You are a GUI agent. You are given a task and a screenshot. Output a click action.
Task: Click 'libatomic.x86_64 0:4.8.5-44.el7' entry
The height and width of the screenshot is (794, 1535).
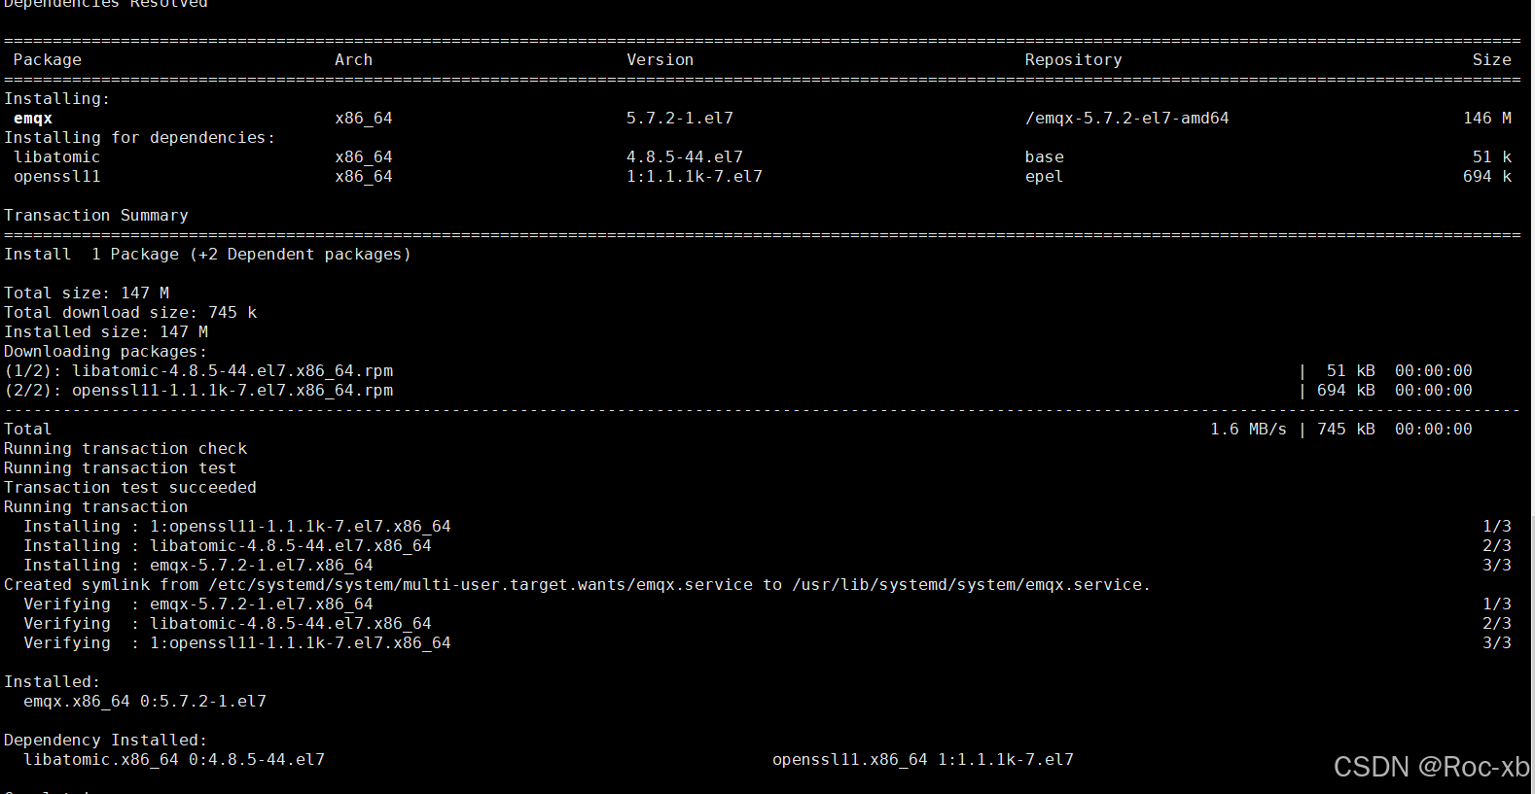[174, 760]
